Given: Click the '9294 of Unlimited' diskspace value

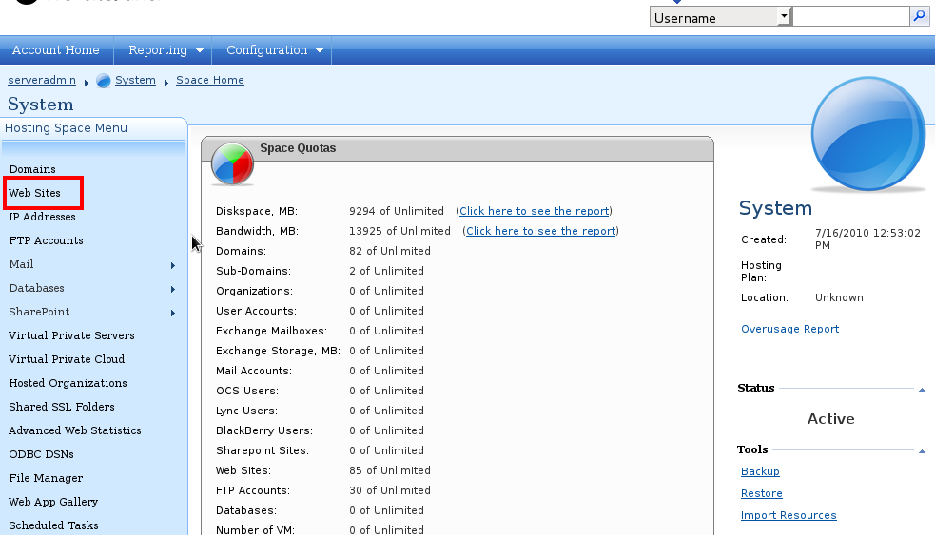Looking at the screenshot, I should click(397, 212).
